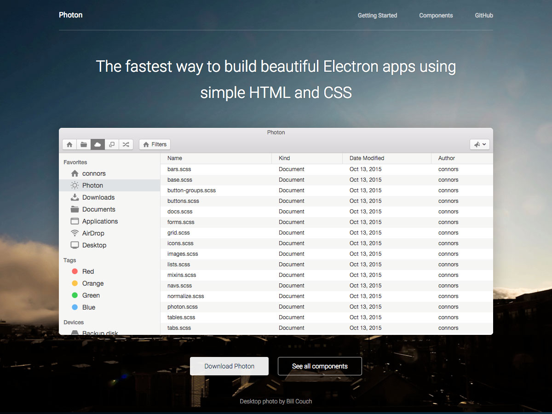Viewport: 552px width, 414px height.
Task: Select the Photon sun icon in sidebar
Action: coord(75,185)
